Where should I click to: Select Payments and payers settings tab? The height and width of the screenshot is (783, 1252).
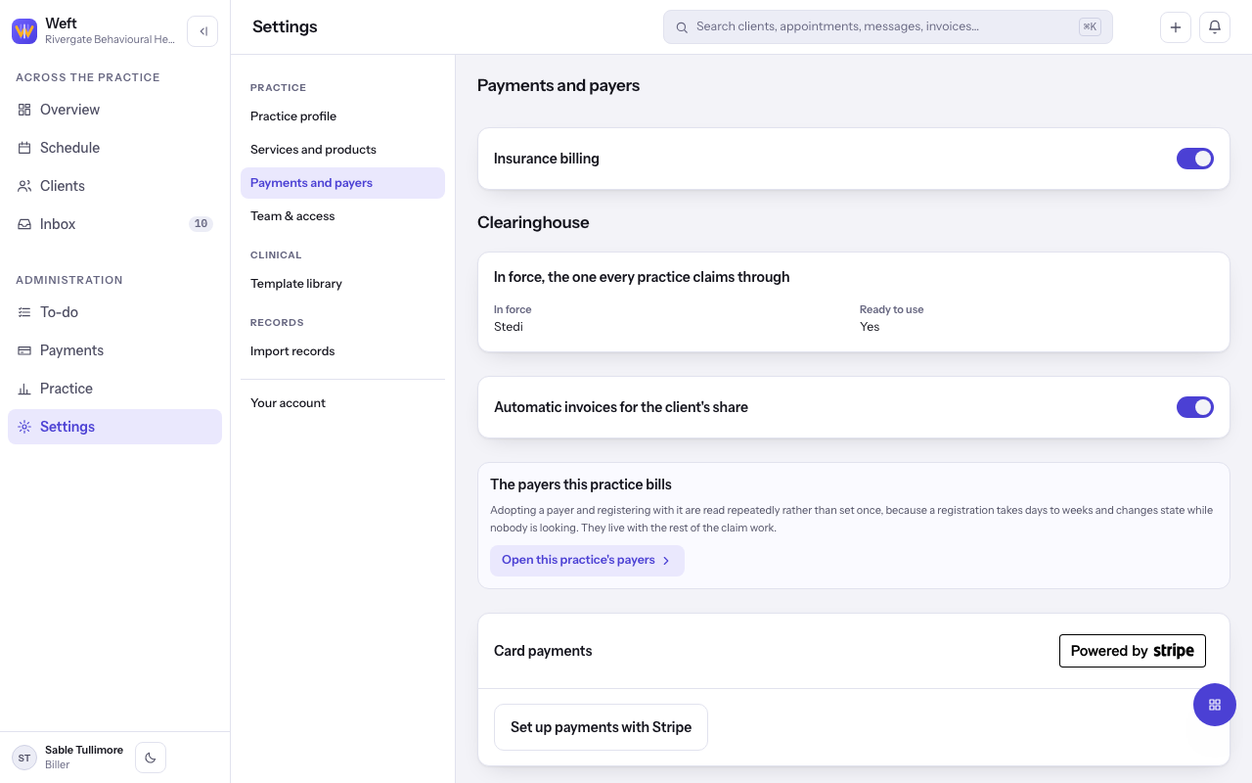coord(342,183)
